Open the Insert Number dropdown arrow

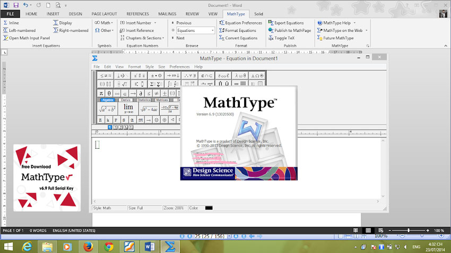(155, 23)
